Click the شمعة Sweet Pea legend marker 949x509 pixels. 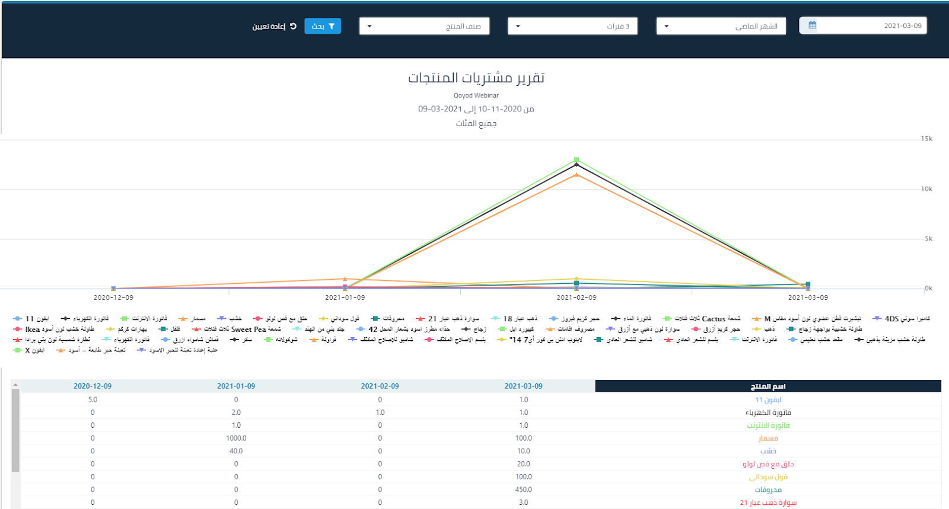196,329
